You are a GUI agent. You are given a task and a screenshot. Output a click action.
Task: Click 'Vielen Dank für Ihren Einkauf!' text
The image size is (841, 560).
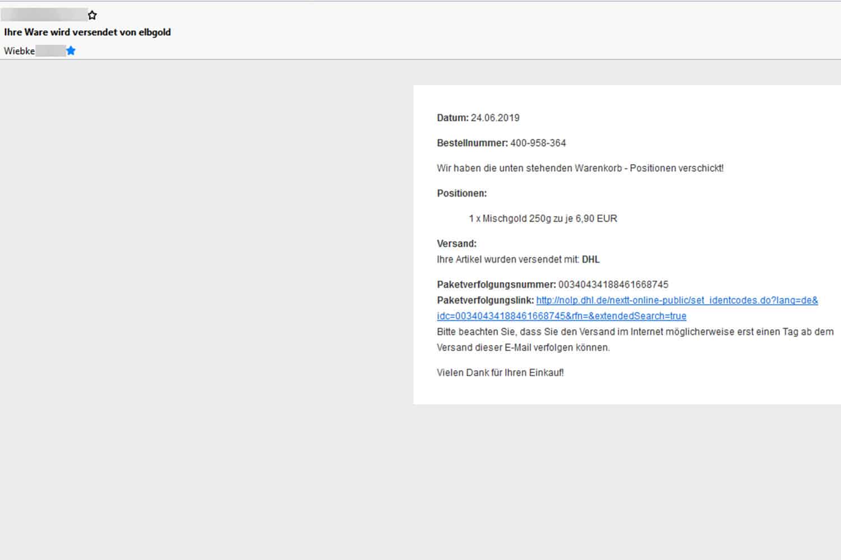coord(500,373)
